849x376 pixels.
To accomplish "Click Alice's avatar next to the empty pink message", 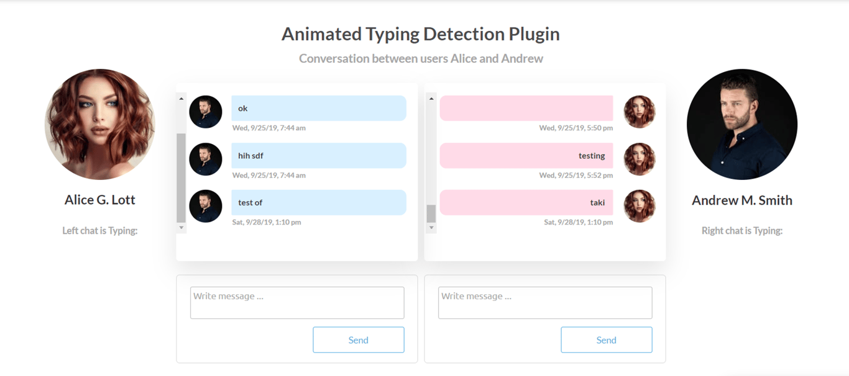I will (x=640, y=112).
